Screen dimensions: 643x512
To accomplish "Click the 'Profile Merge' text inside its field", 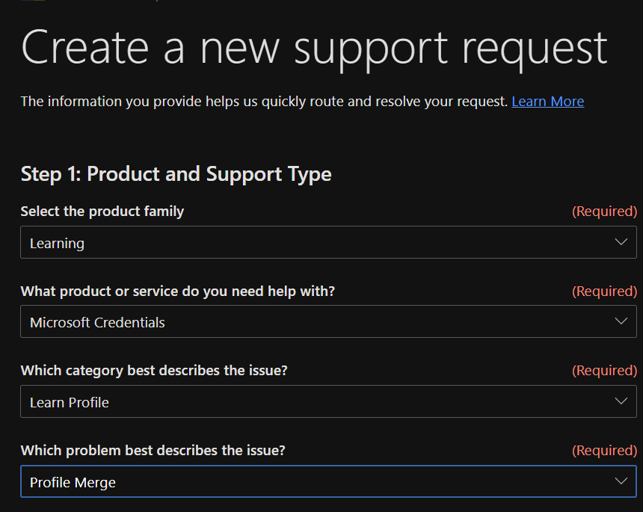I will point(72,481).
